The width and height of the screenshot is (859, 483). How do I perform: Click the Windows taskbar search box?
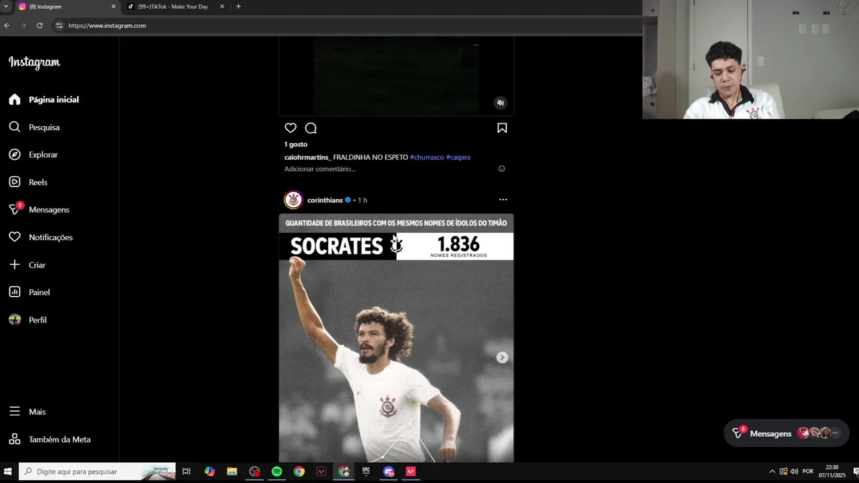point(97,472)
